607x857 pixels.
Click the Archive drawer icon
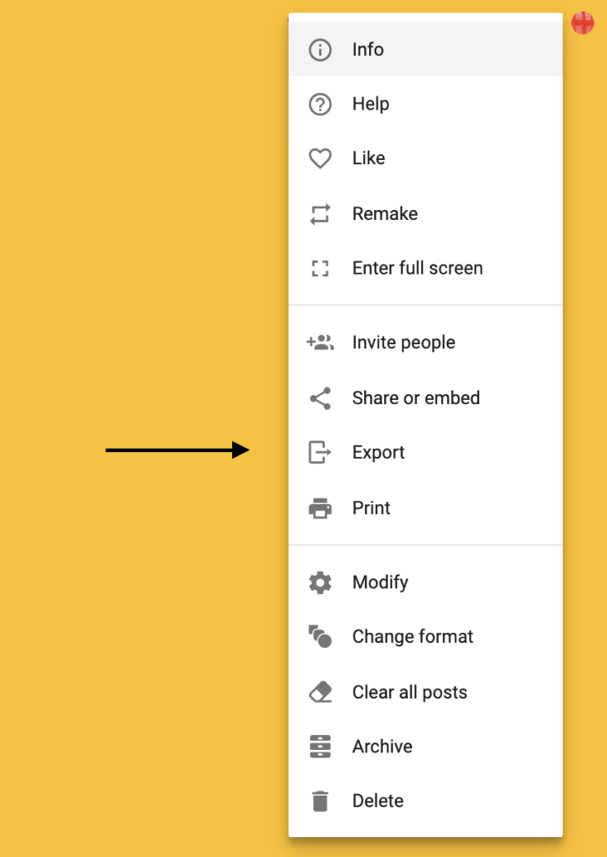click(x=320, y=747)
